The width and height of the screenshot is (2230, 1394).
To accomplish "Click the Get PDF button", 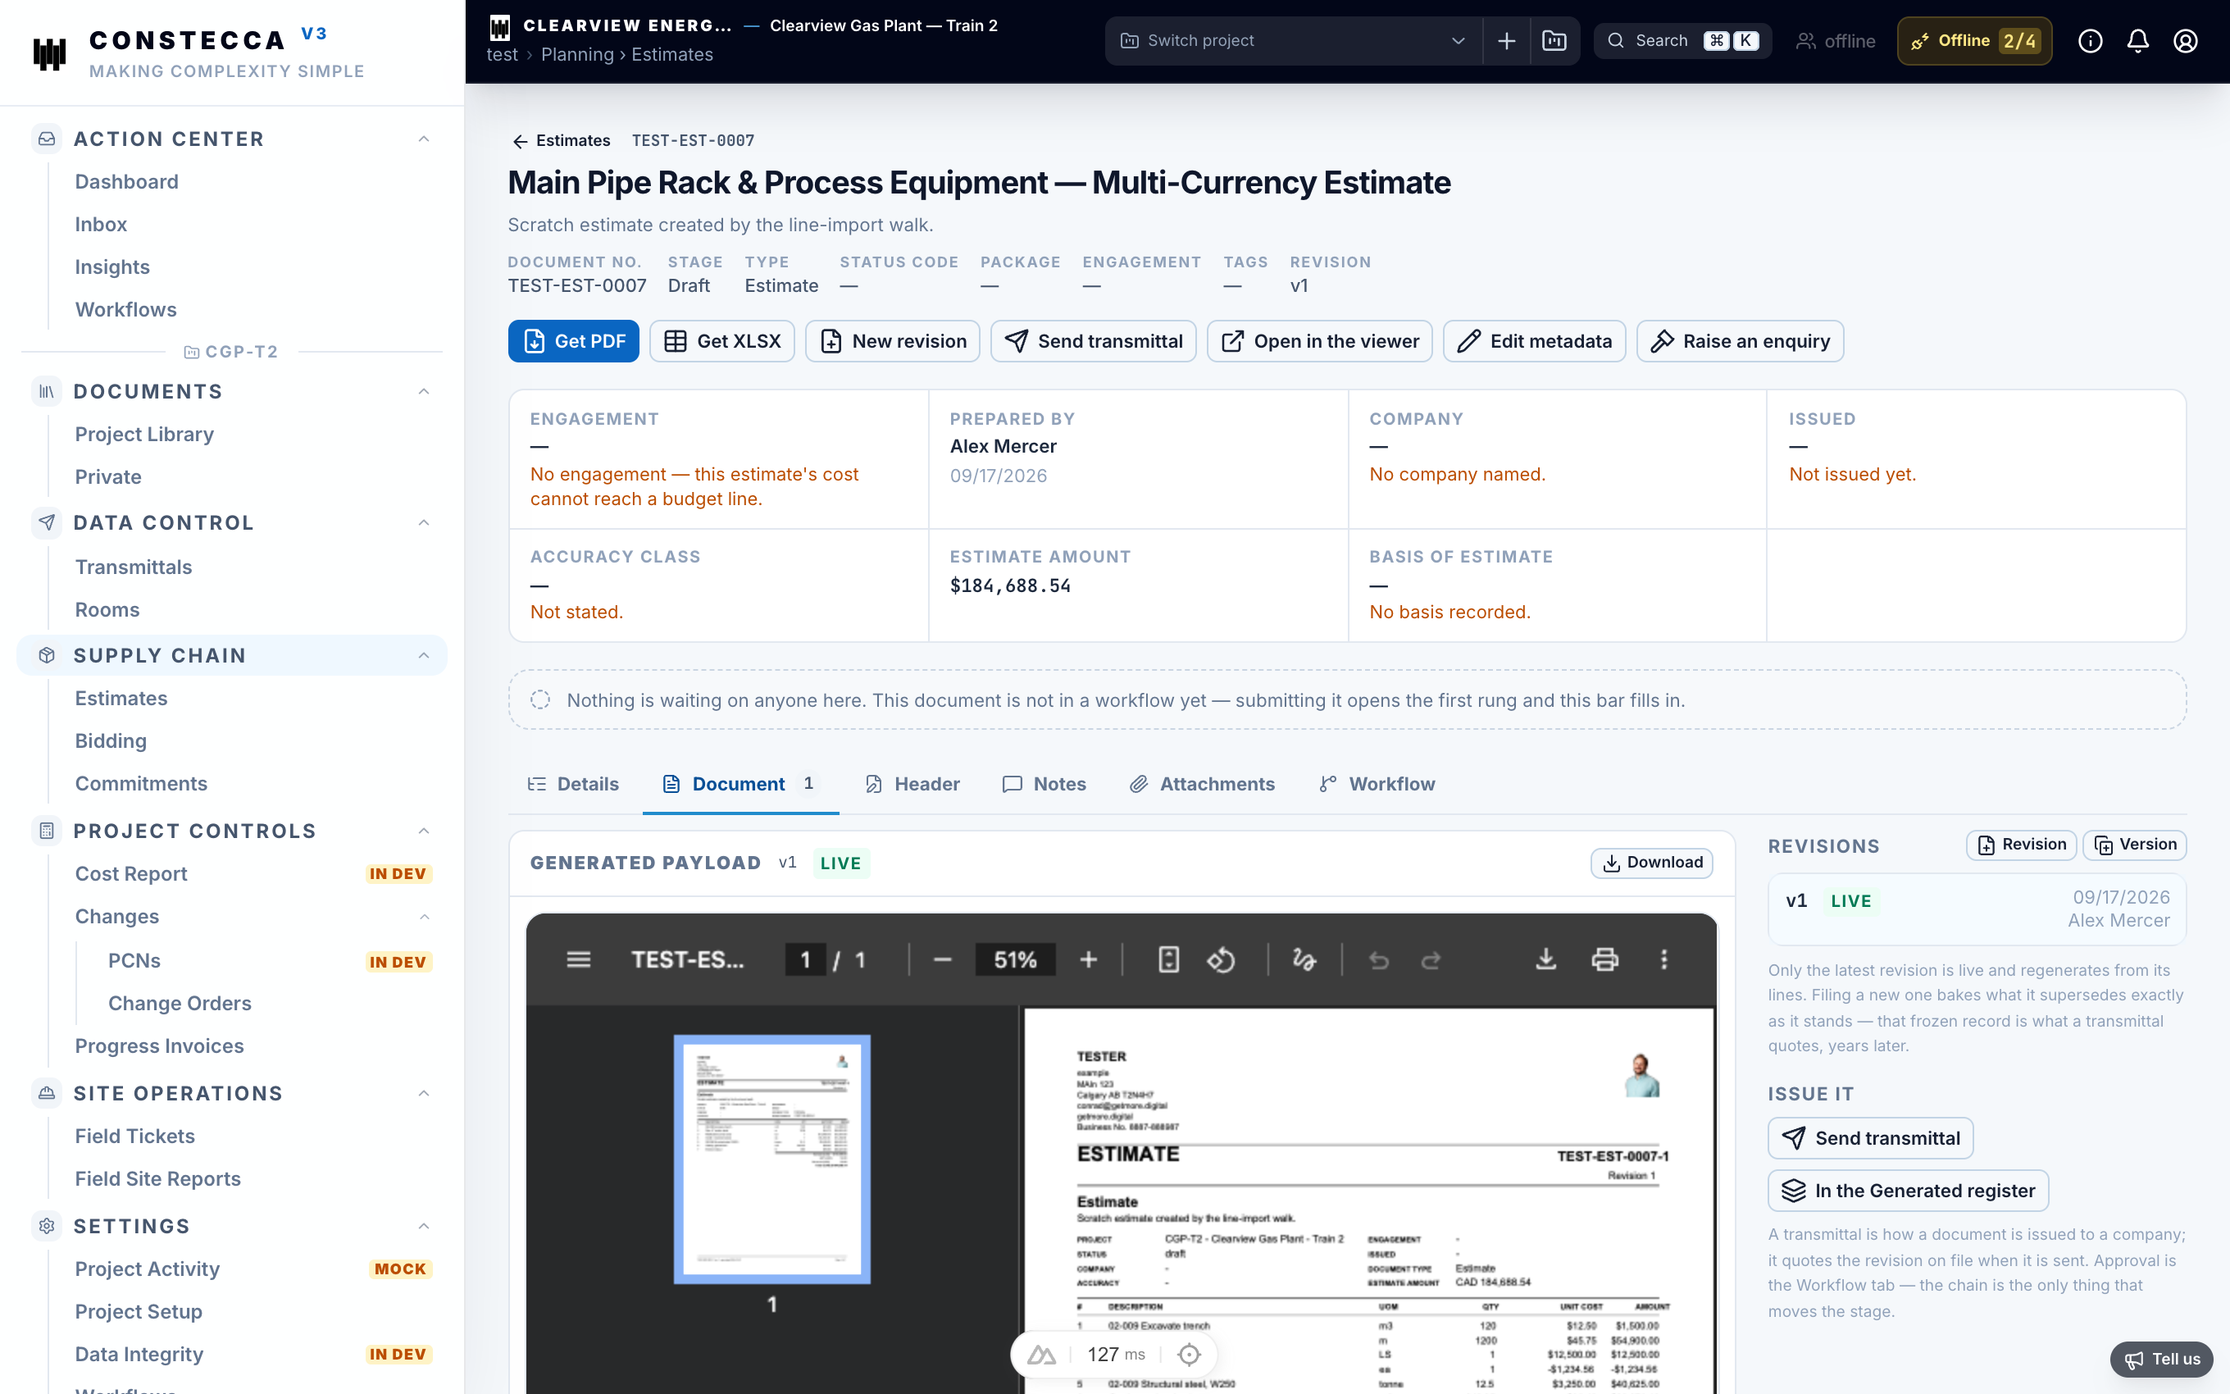I will (573, 341).
